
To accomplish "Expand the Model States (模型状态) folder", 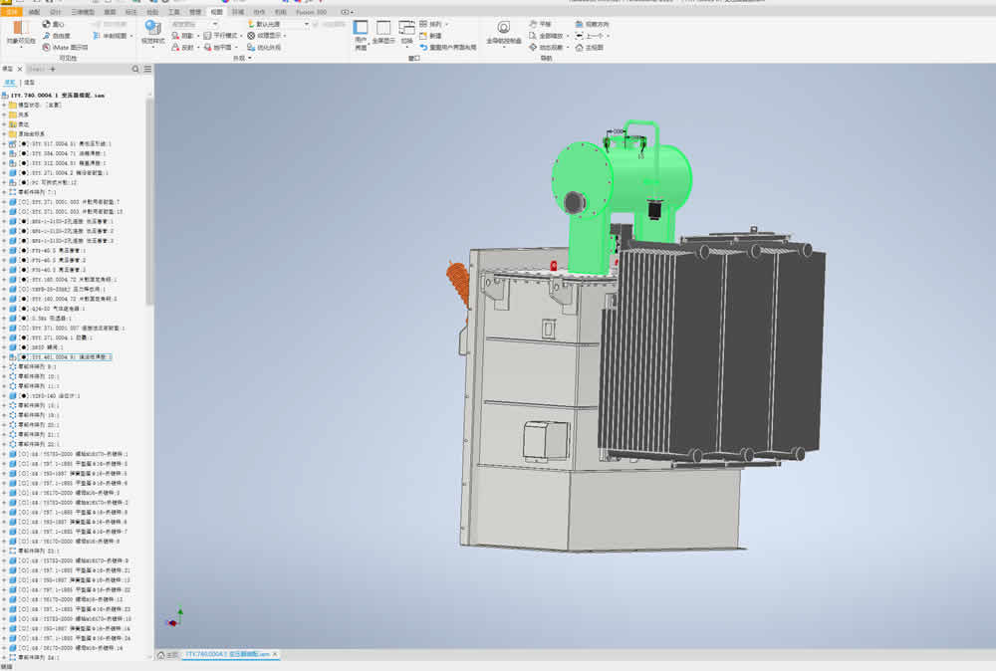I will coord(4,105).
